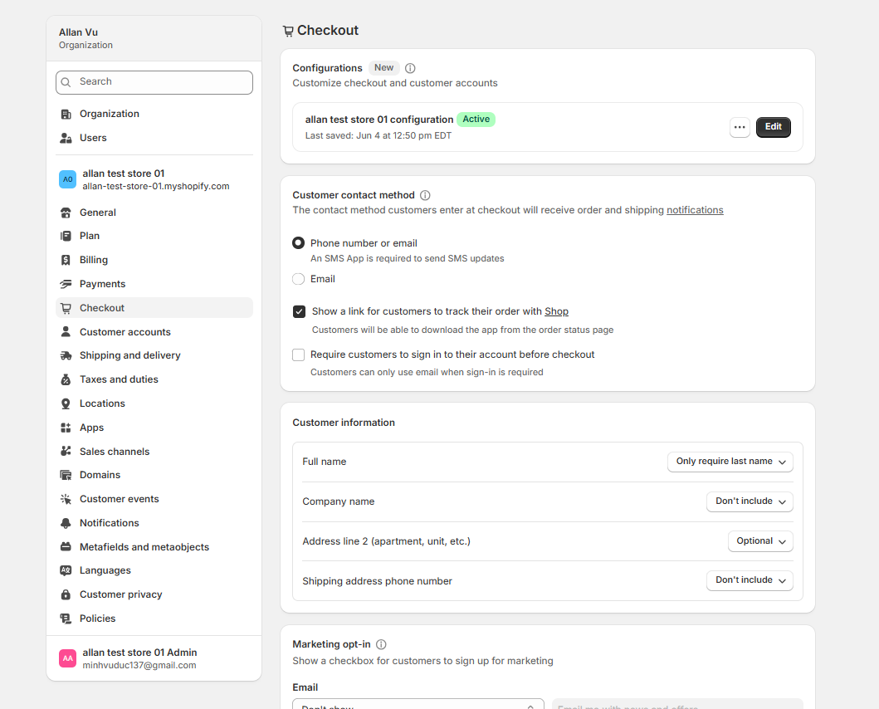Click the AO store avatar icon
Screen dimensions: 879x709
[x=68, y=179]
